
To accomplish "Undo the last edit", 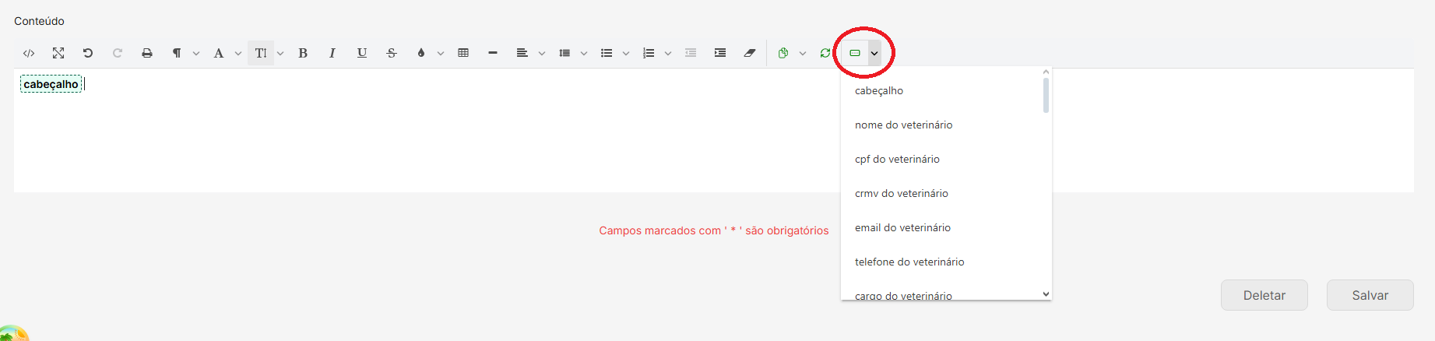I will click(x=88, y=53).
